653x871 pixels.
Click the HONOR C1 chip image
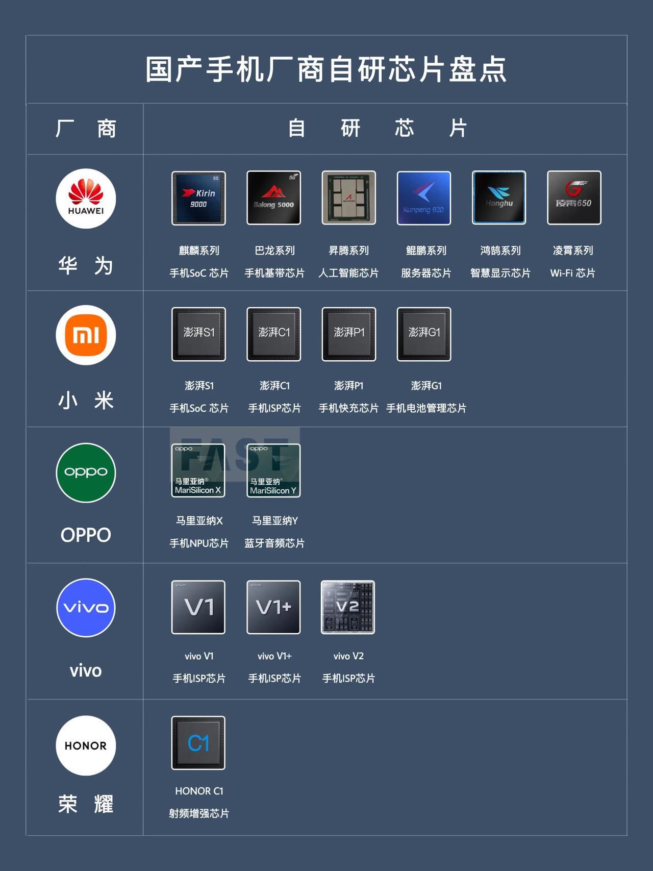tap(198, 743)
